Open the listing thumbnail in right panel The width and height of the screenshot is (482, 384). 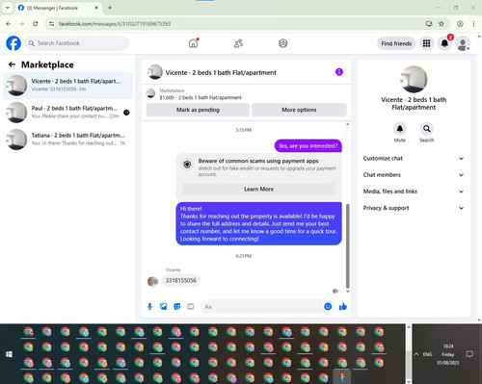414,79
